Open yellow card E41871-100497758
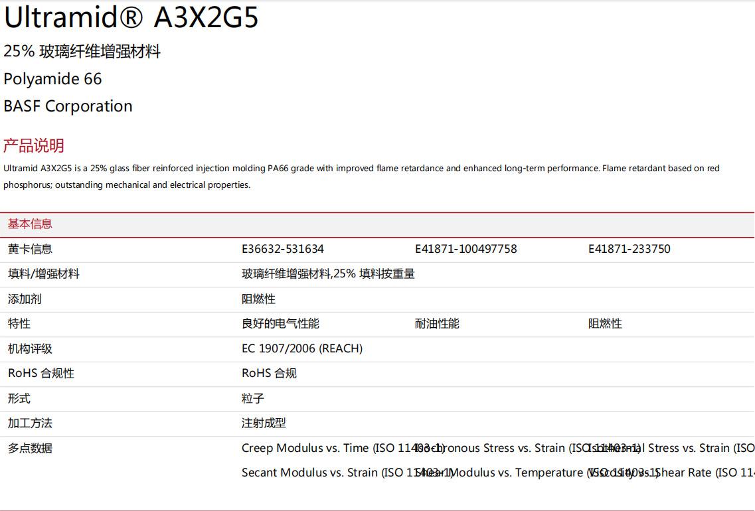Viewport: 755px width, 511px height. pos(465,249)
